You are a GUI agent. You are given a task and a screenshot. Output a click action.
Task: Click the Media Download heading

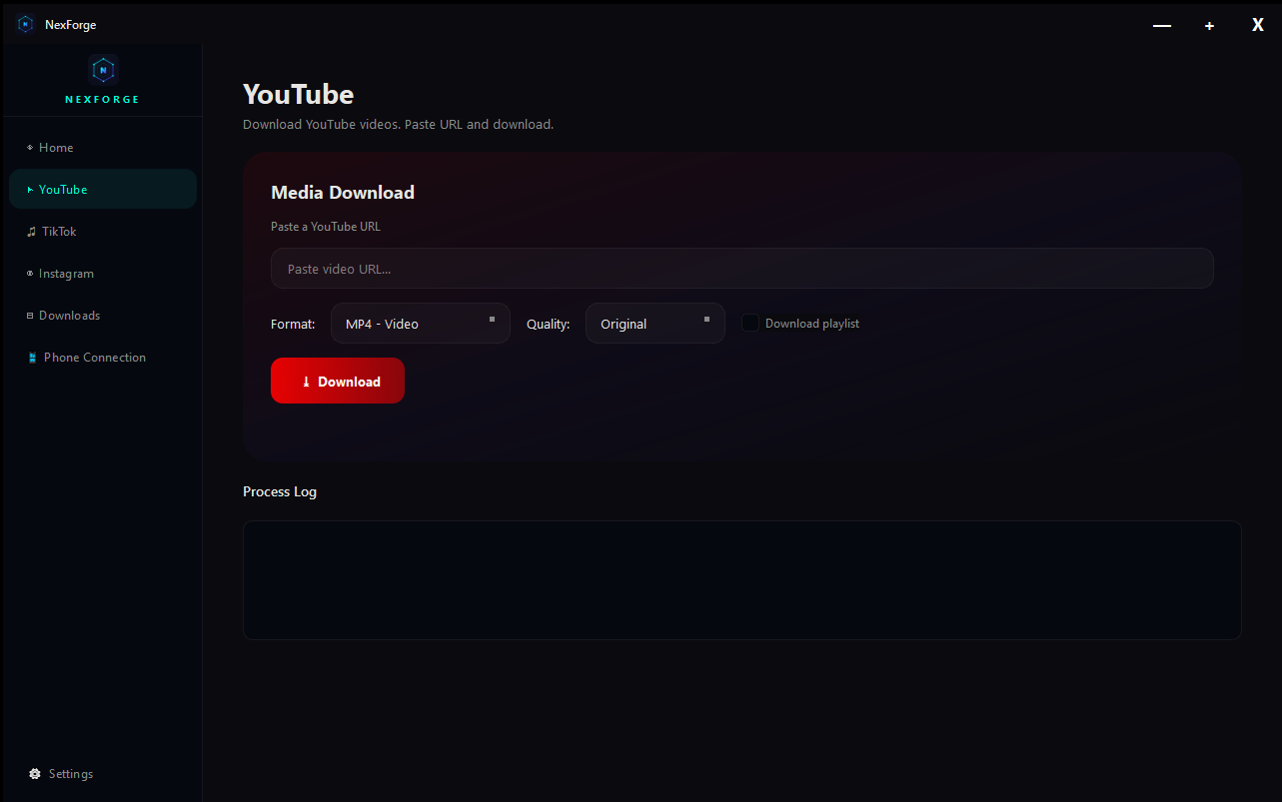point(343,193)
